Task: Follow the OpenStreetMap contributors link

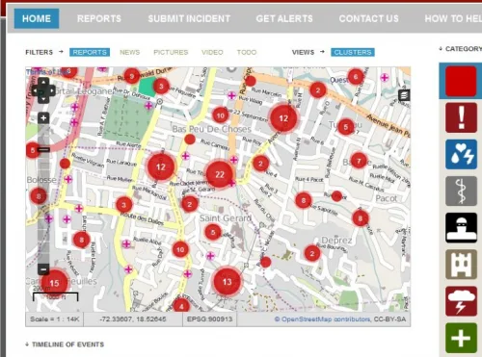Action: pyautogui.click(x=322, y=319)
